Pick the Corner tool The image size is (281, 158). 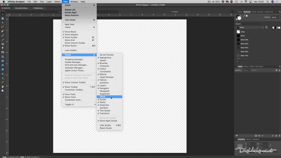[3, 27]
